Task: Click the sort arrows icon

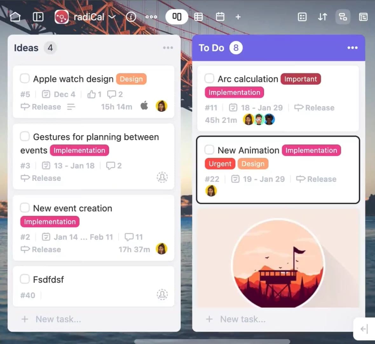Action: [322, 17]
